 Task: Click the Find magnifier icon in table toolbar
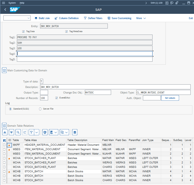pyautogui.click(x=18, y=132)
